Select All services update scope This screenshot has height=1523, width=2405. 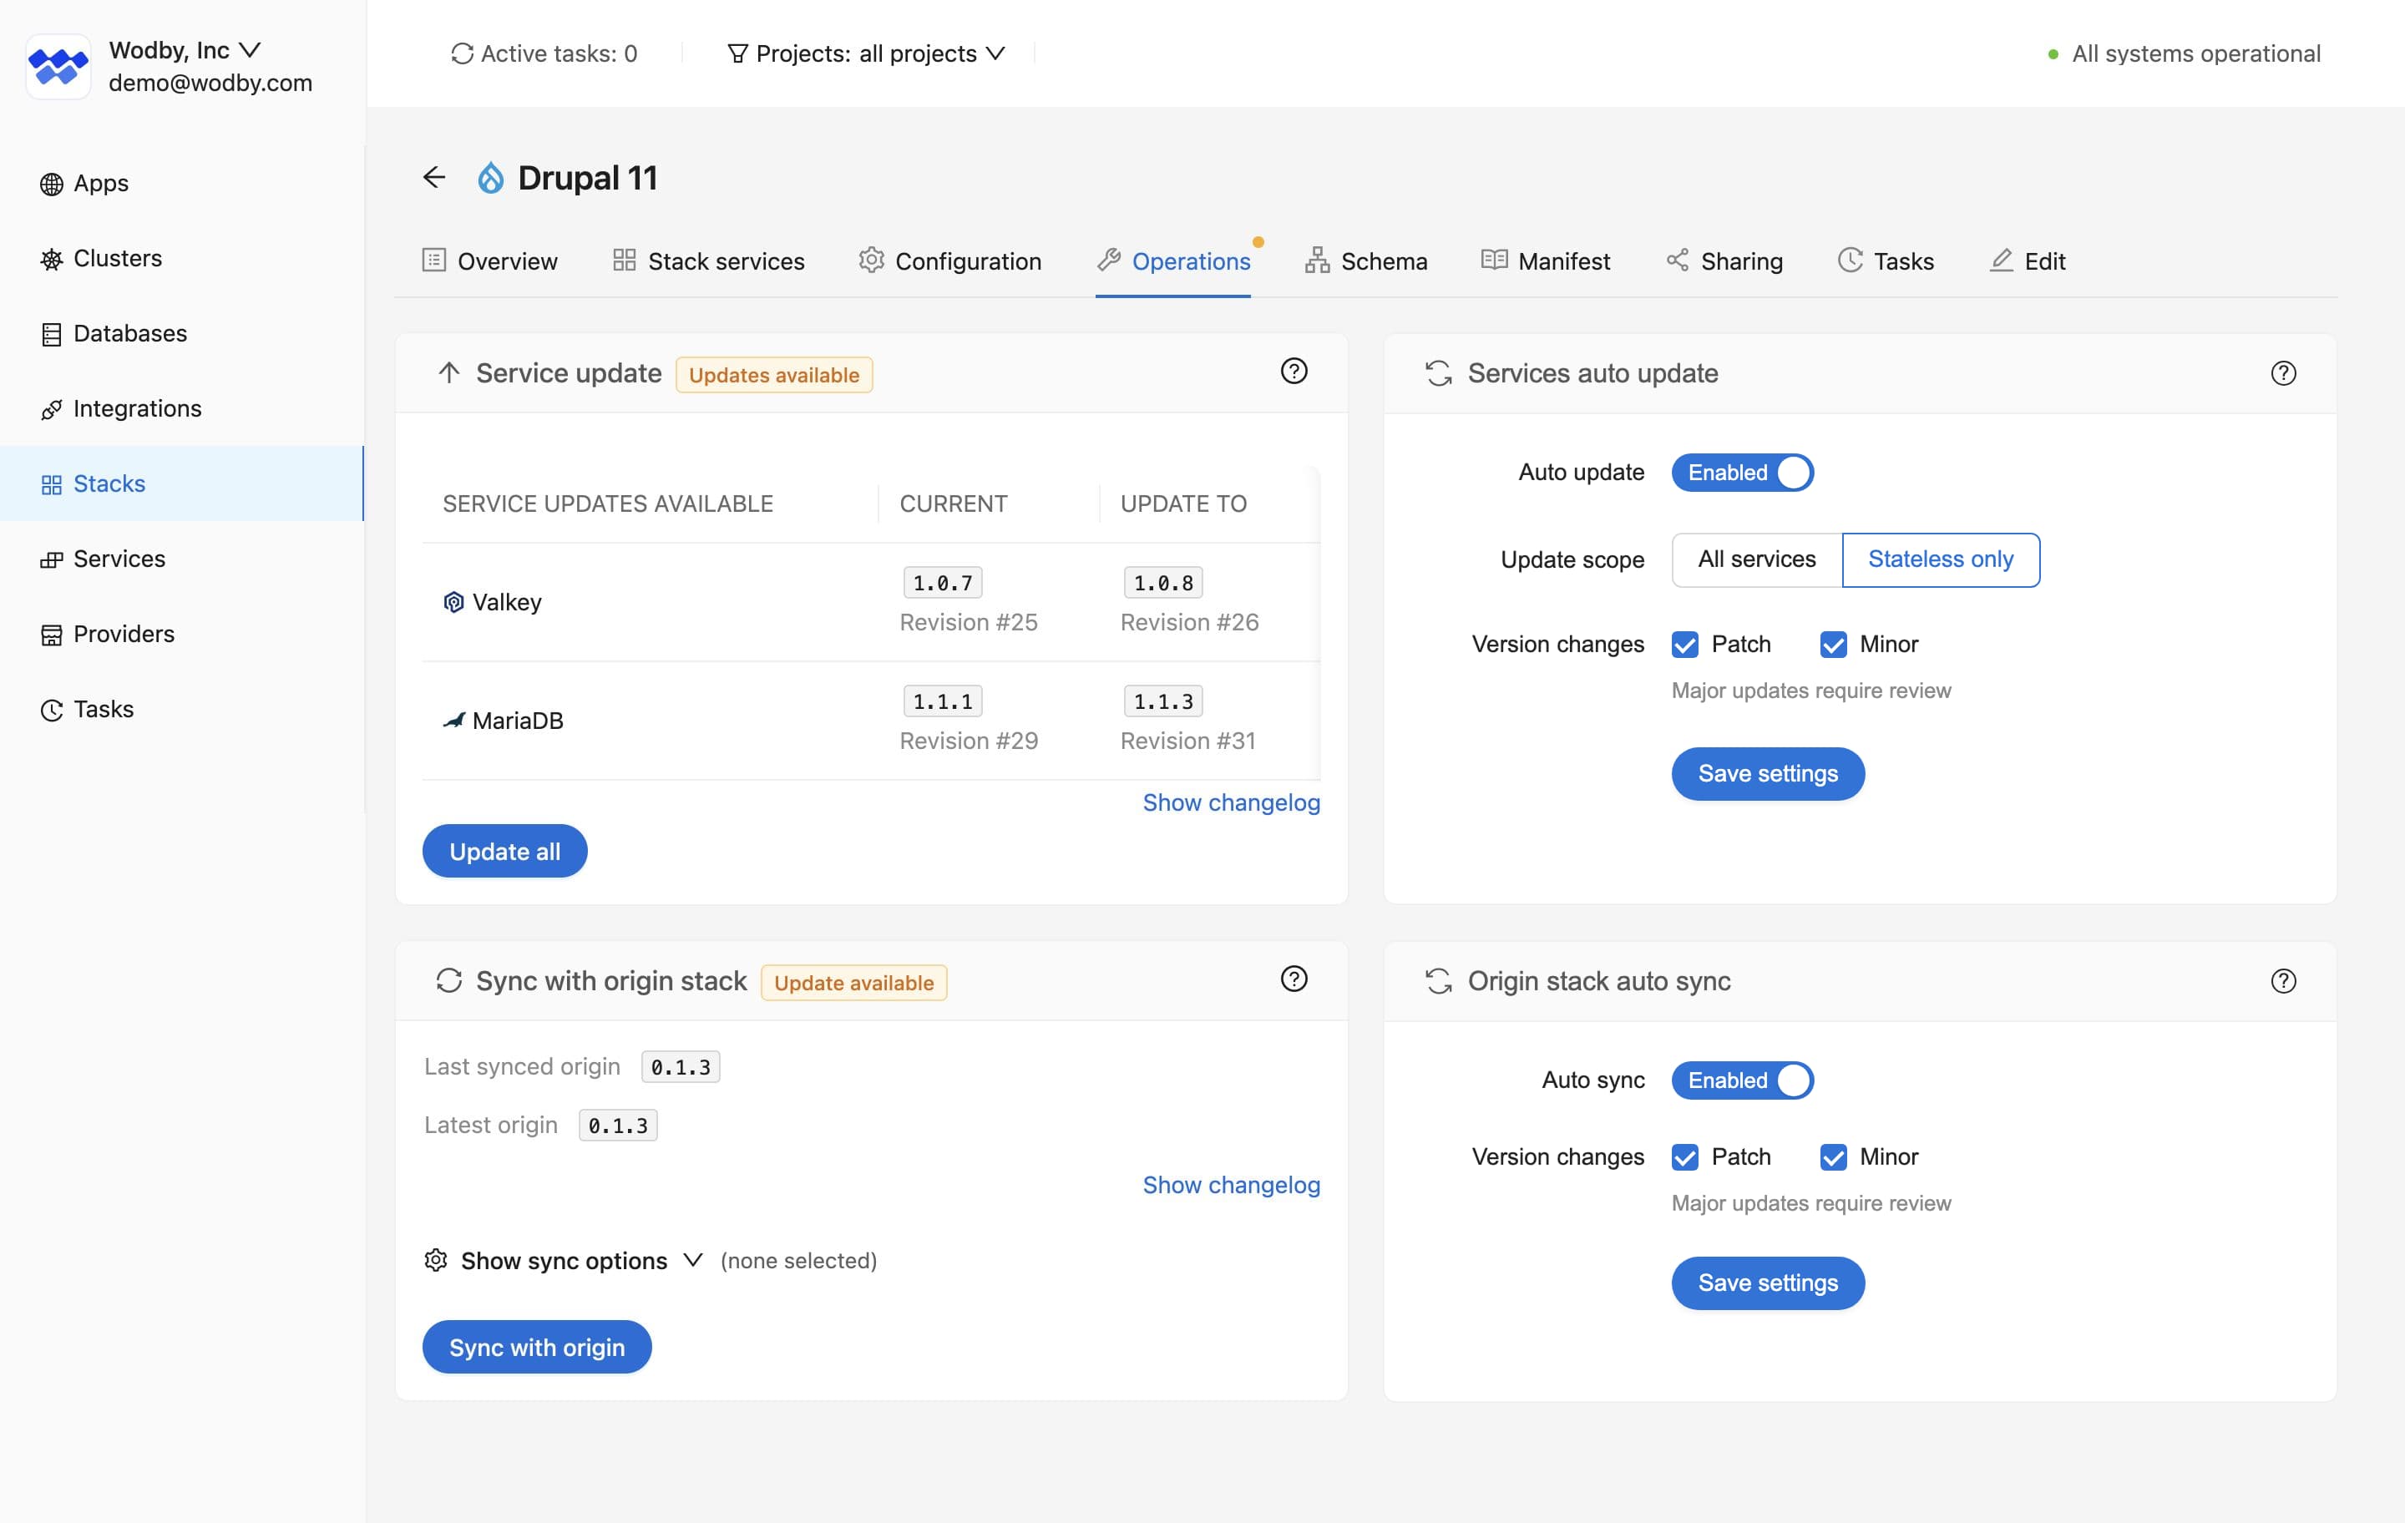(1757, 559)
